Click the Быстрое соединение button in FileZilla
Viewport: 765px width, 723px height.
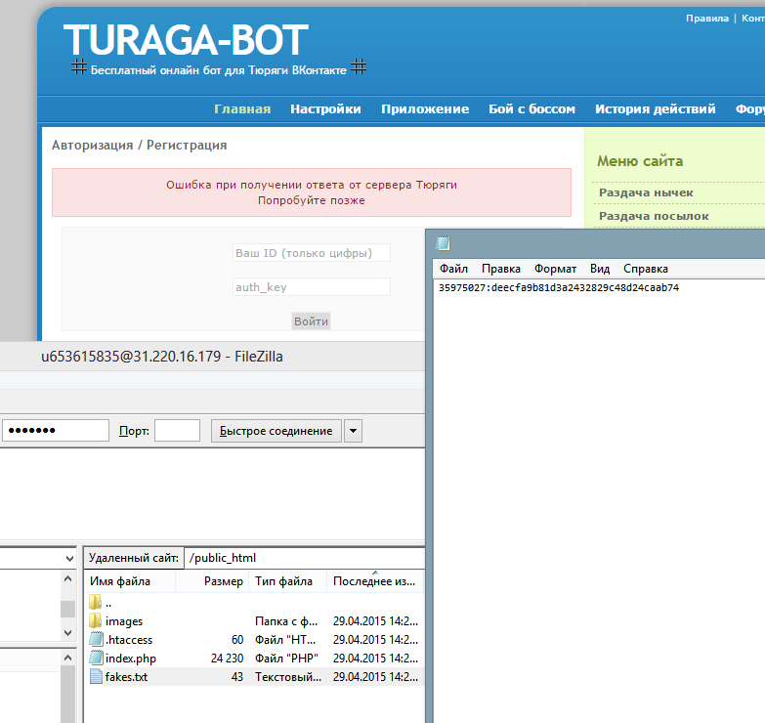pos(276,431)
